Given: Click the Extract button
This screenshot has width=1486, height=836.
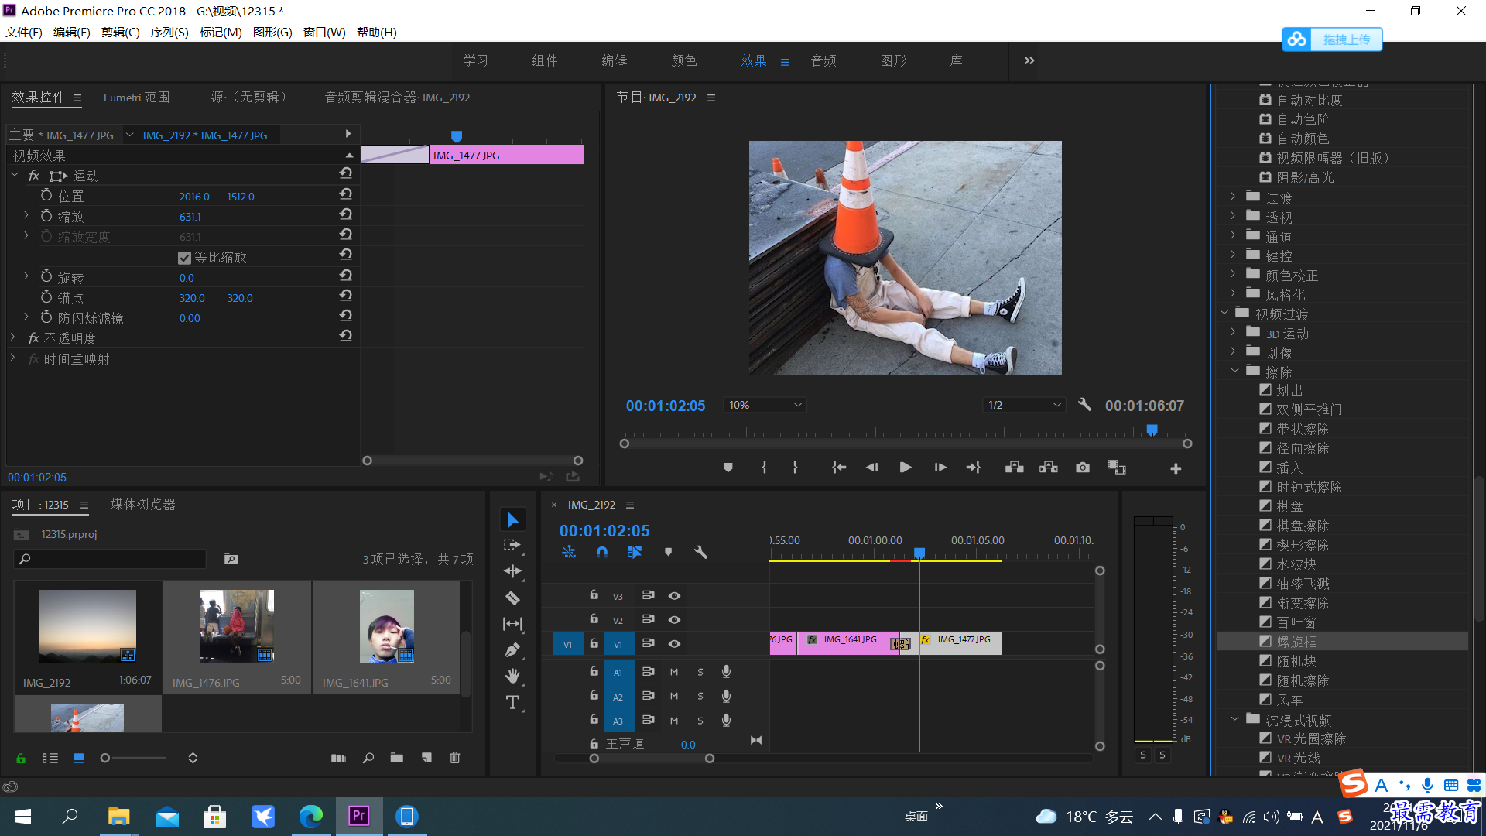Looking at the screenshot, I should pos(1048,468).
